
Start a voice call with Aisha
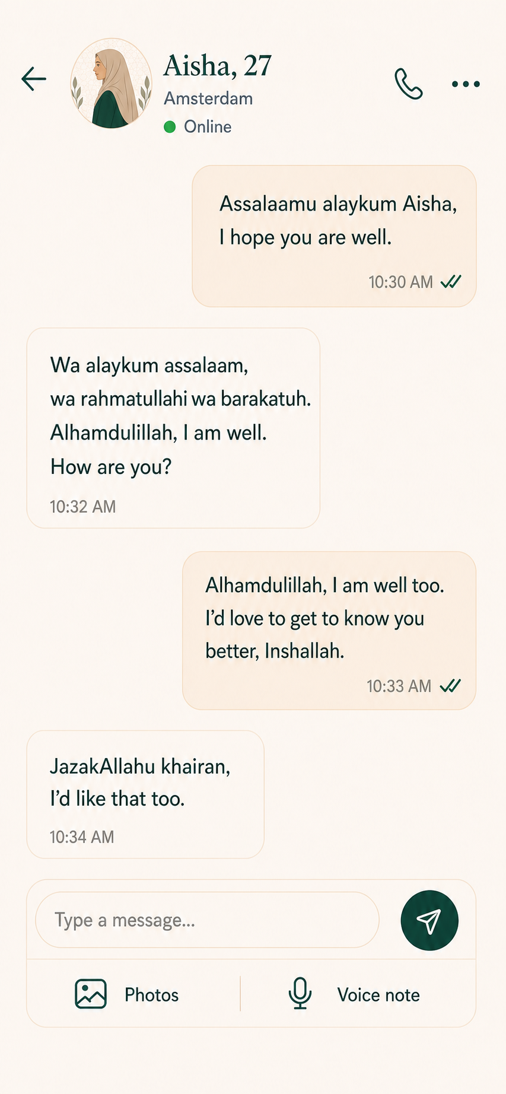point(409,84)
